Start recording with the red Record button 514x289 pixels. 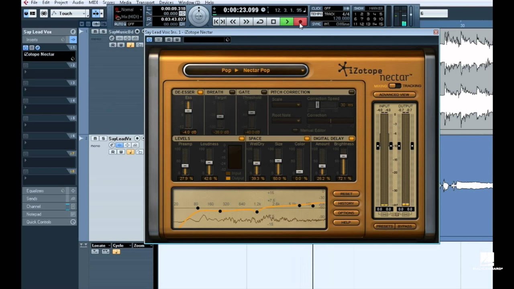pyautogui.click(x=300, y=22)
